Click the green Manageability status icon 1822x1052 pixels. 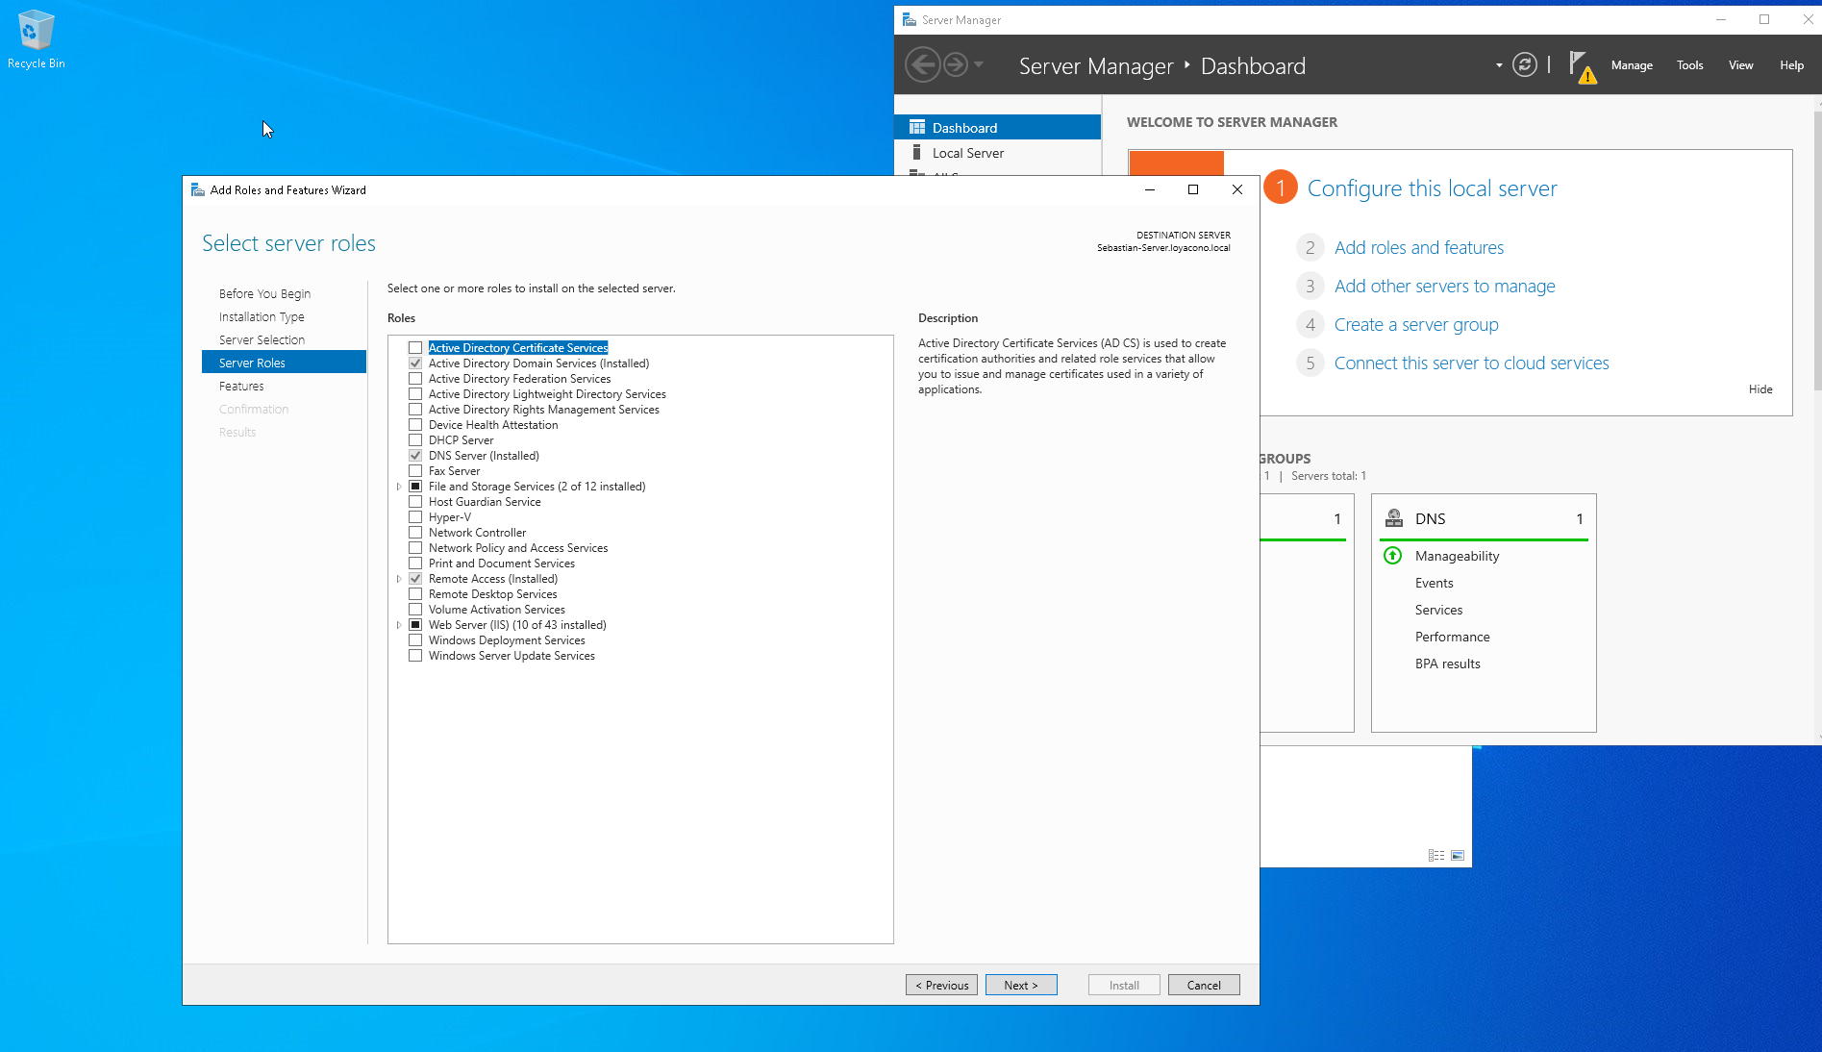[1392, 555]
